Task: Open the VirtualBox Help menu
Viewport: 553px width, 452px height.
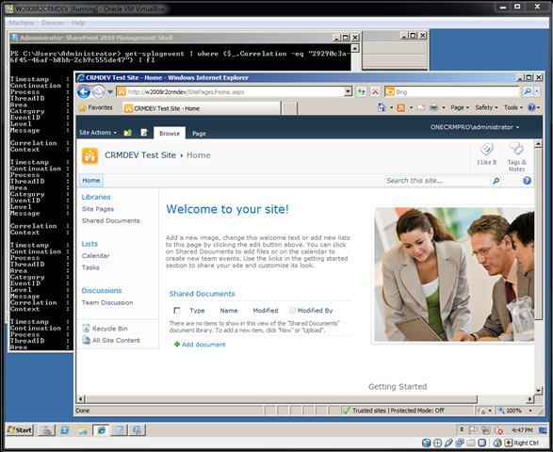Action: point(78,23)
